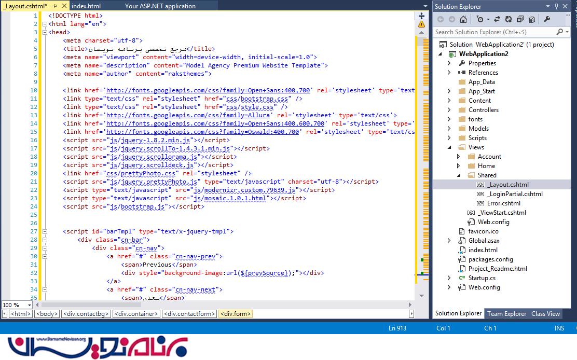
Task: Click Sync with Active Document arrows icon
Action: coord(497,19)
